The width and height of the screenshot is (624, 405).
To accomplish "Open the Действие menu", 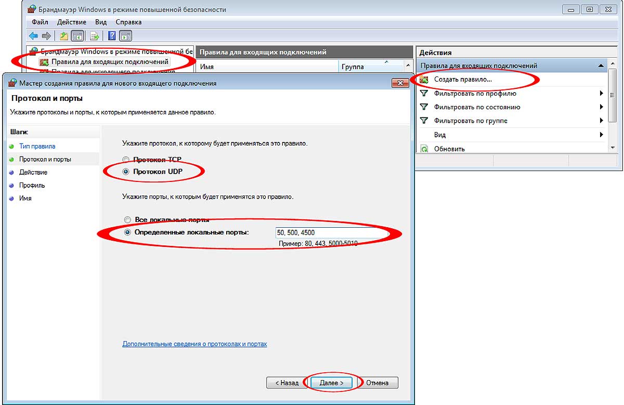I will (72, 22).
